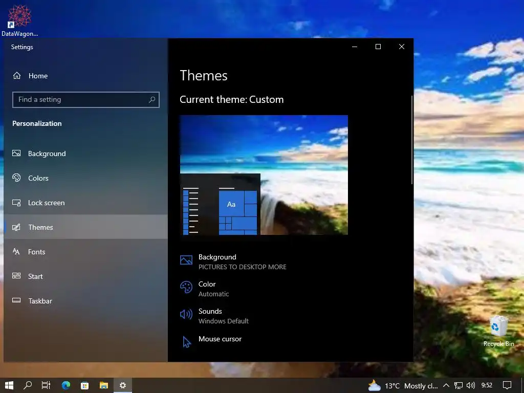Click the magnifier icon in Find a setting box
Screen dimensions: 524x393
tap(151, 100)
